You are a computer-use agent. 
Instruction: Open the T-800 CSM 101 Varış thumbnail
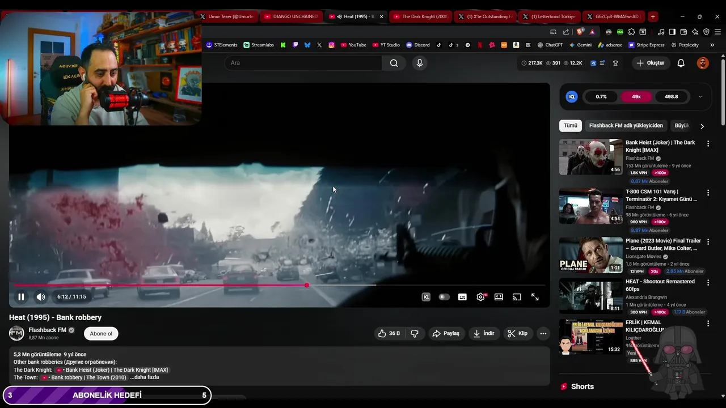click(x=591, y=206)
